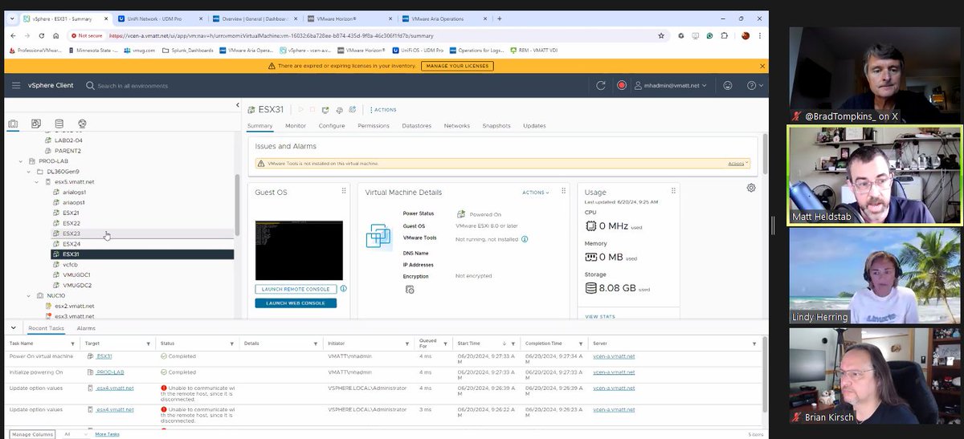Switch to Alarms tab in bottom panel
Viewport: 964px width, 439px height.
(x=86, y=328)
